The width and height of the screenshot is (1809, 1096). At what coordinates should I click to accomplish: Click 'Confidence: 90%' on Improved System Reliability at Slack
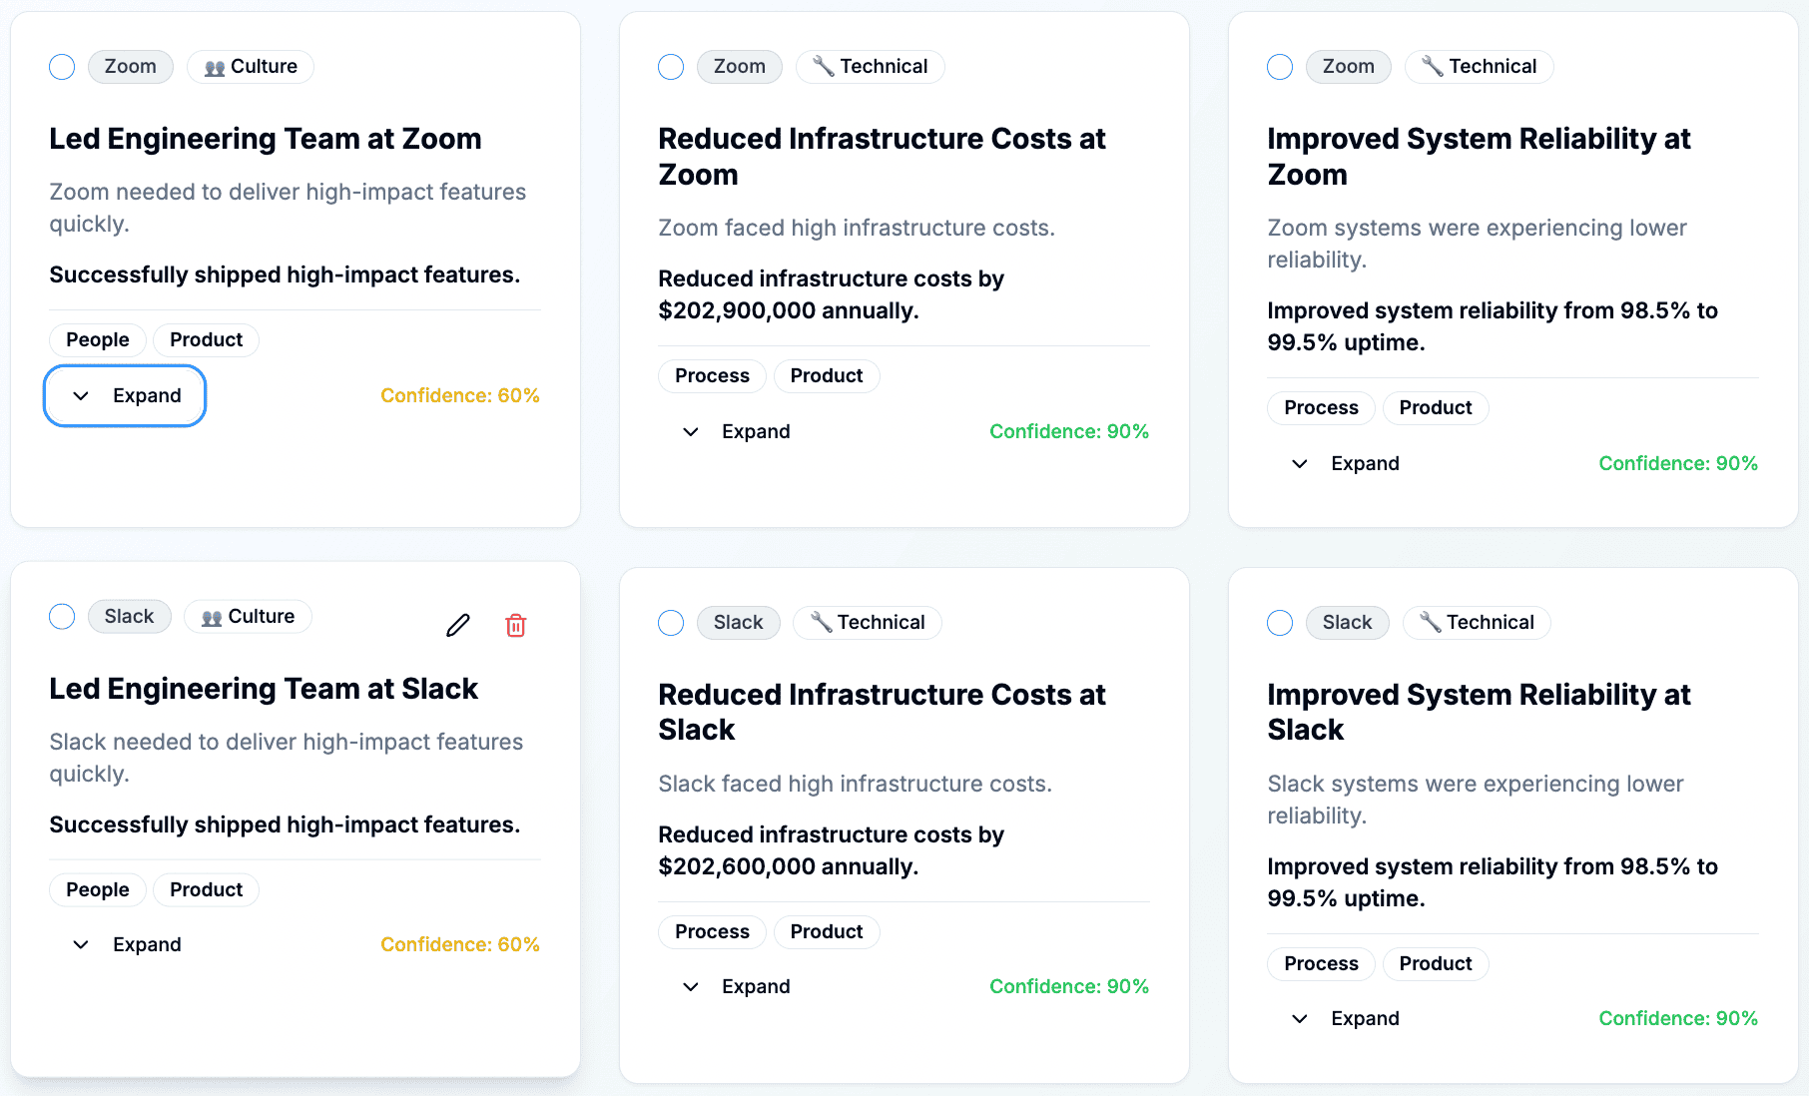click(1678, 1018)
